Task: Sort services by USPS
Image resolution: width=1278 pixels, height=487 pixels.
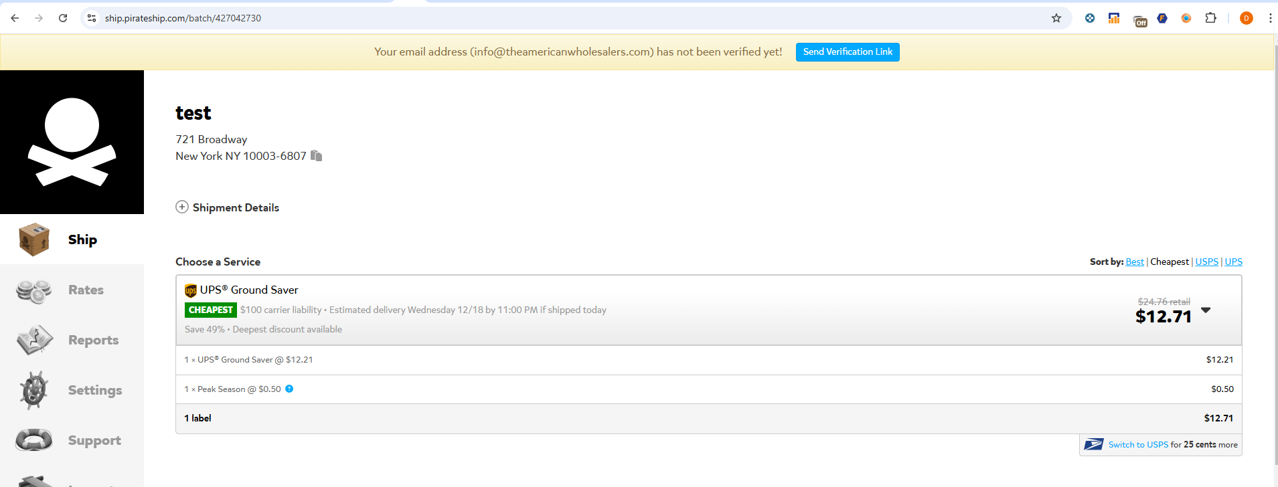Action: pos(1207,262)
